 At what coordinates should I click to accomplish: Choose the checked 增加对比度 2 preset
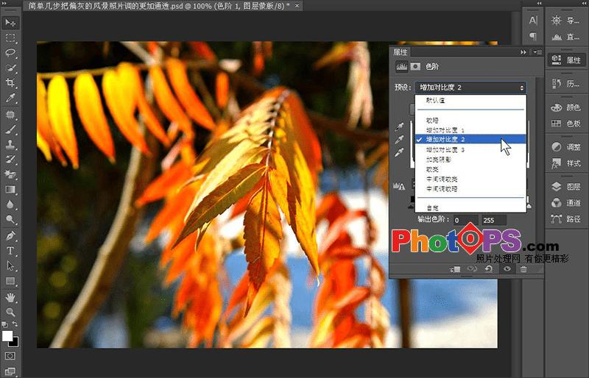470,139
